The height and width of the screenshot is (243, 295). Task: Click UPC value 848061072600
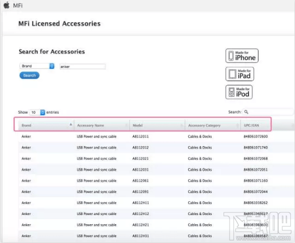pyautogui.click(x=256, y=137)
